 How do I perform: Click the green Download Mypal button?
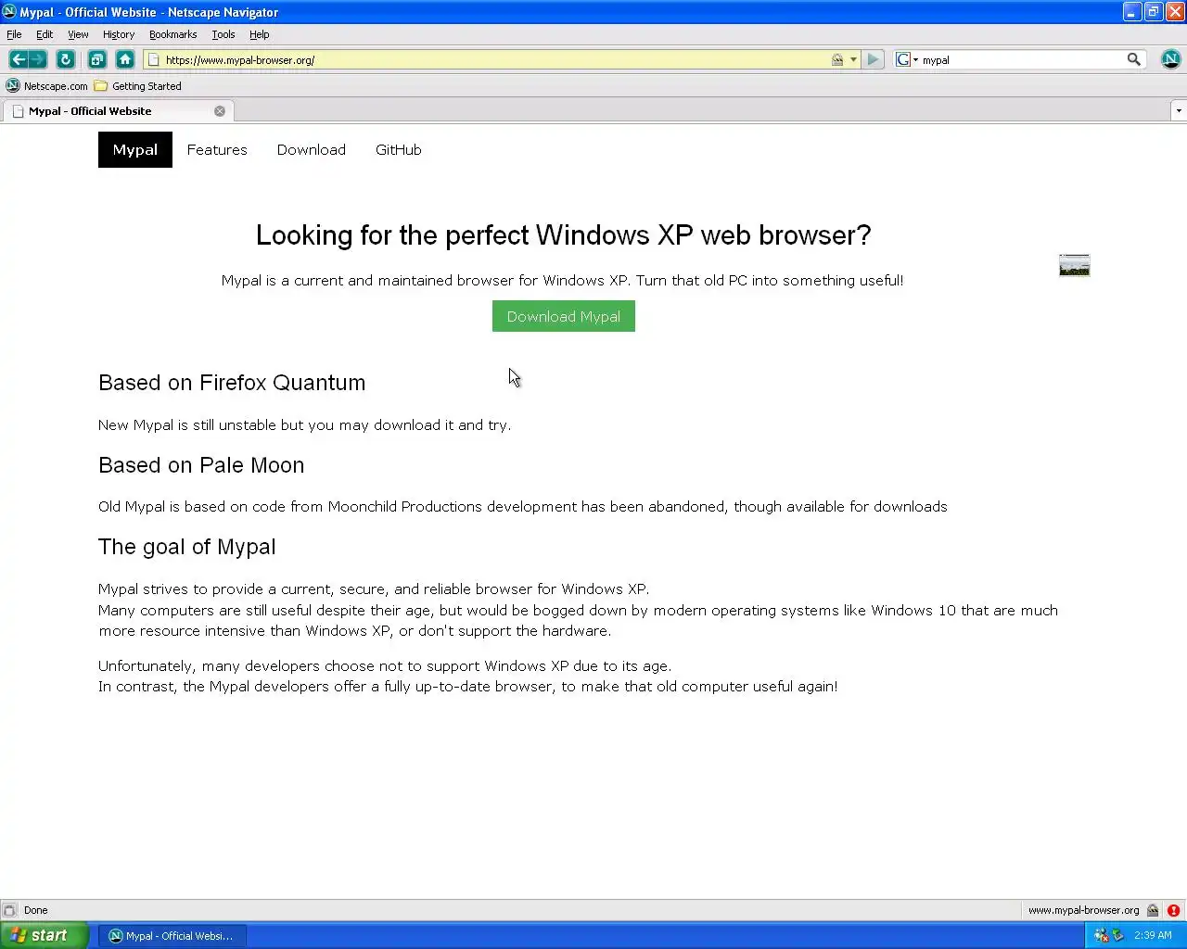pos(564,316)
